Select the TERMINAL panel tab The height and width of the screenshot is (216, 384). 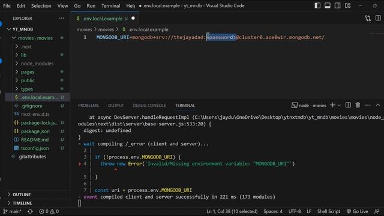point(185,106)
